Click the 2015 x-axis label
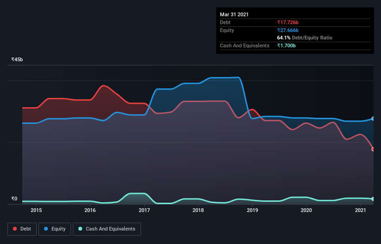This screenshot has height=244, width=381. [36, 210]
